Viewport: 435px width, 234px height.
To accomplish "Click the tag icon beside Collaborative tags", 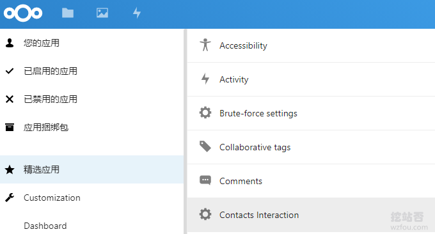I will point(205,146).
